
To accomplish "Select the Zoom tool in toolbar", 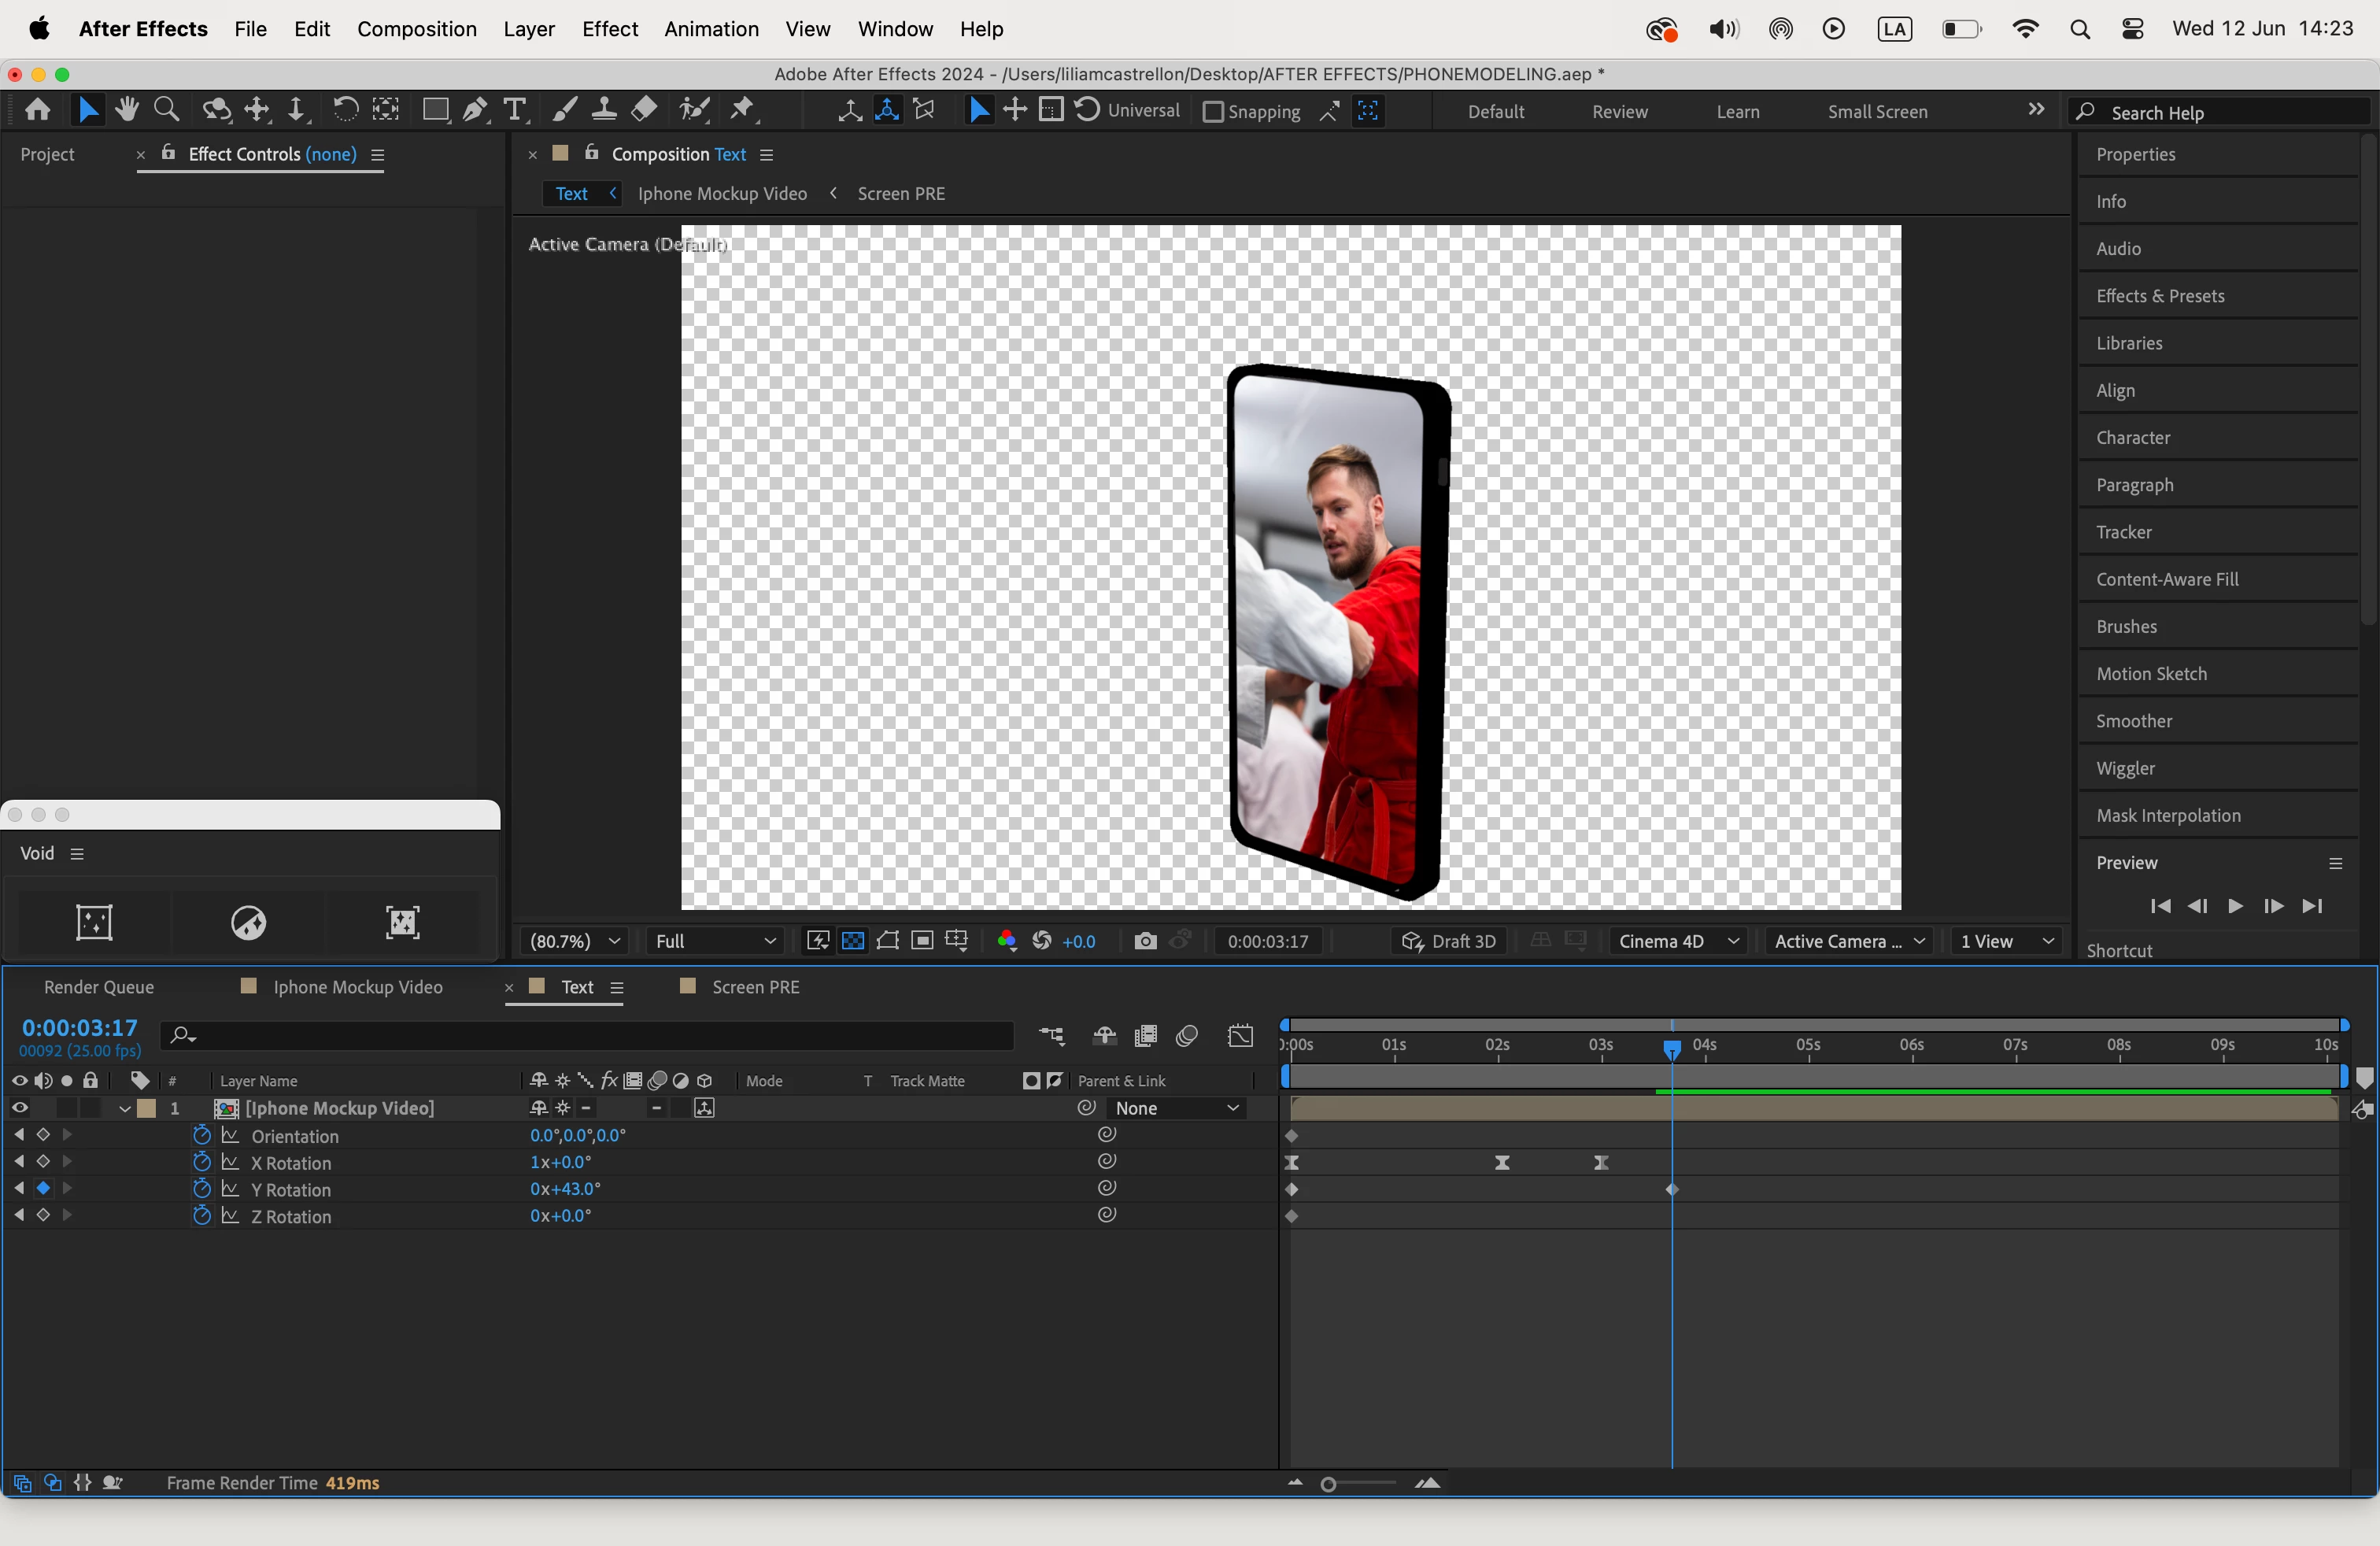I will [x=167, y=110].
